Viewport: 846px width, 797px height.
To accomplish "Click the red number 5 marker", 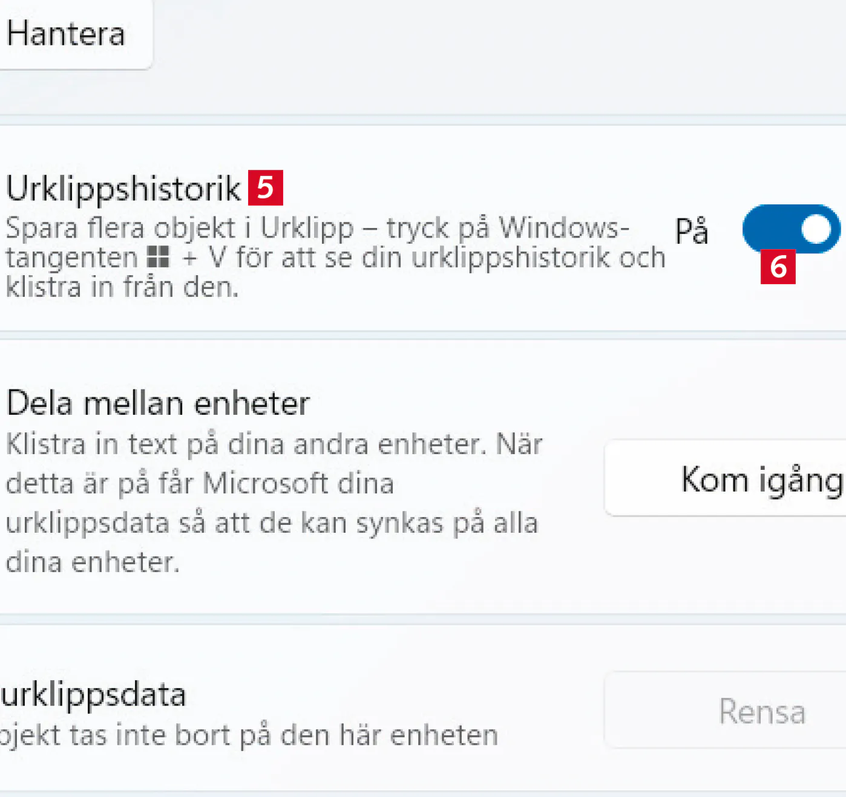I will (x=266, y=188).
